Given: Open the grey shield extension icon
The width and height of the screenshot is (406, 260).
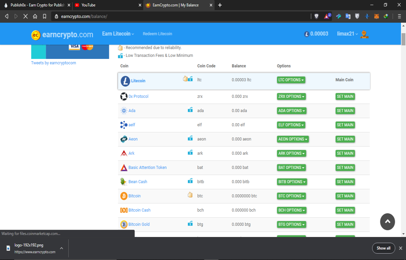Looking at the screenshot, I should point(357,16).
